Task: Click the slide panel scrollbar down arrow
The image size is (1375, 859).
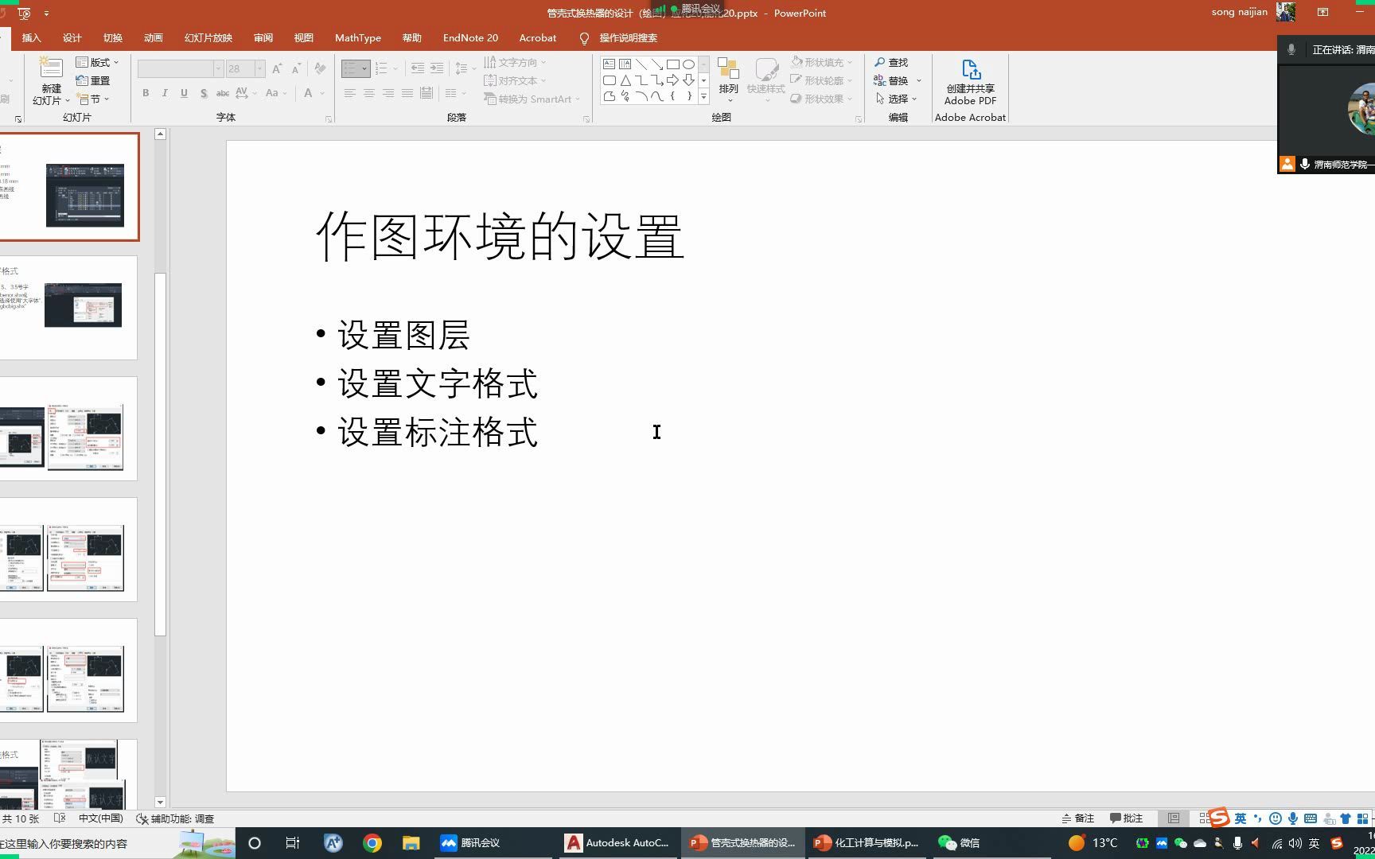Action: tap(160, 803)
